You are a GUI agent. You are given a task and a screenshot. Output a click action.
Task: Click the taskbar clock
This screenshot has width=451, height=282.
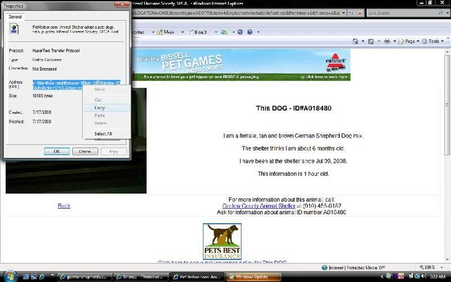point(437,276)
